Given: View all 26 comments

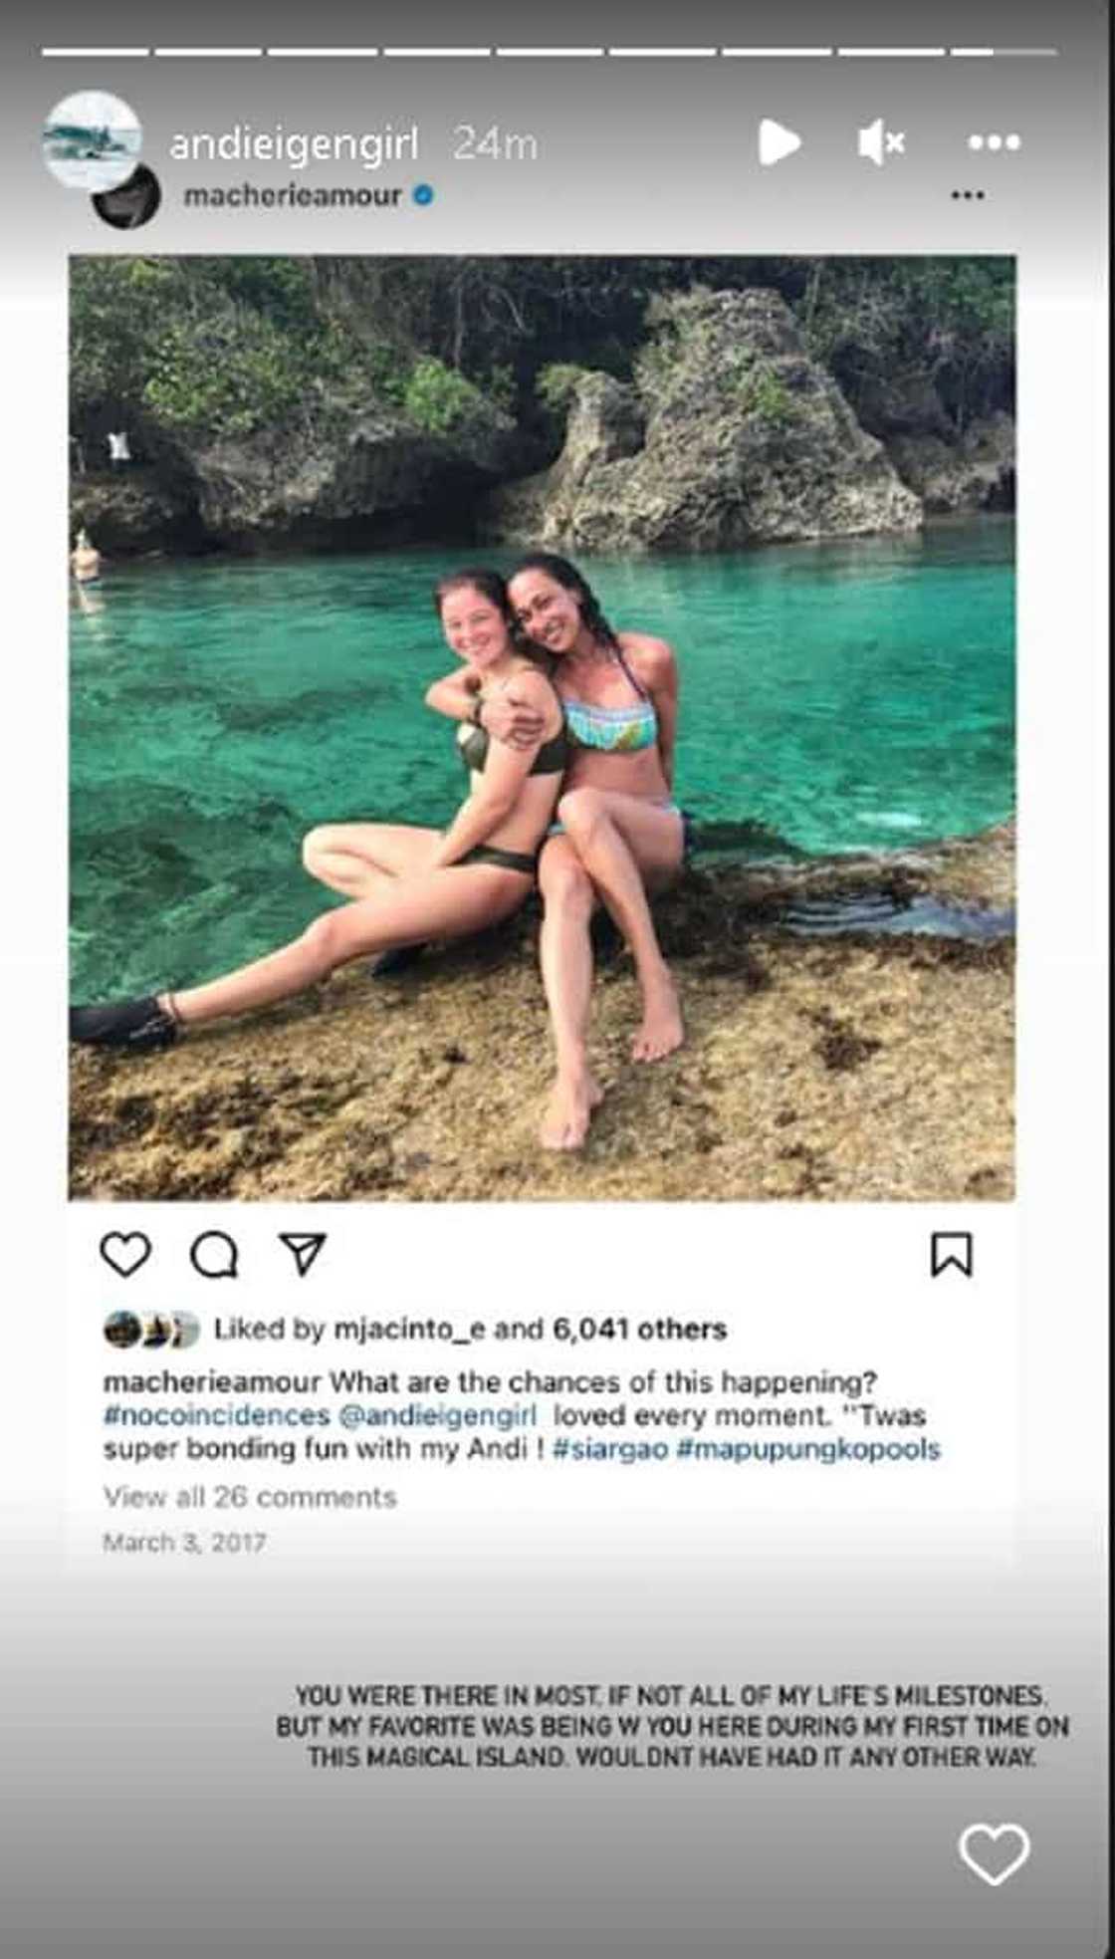Looking at the screenshot, I should coord(250,1497).
